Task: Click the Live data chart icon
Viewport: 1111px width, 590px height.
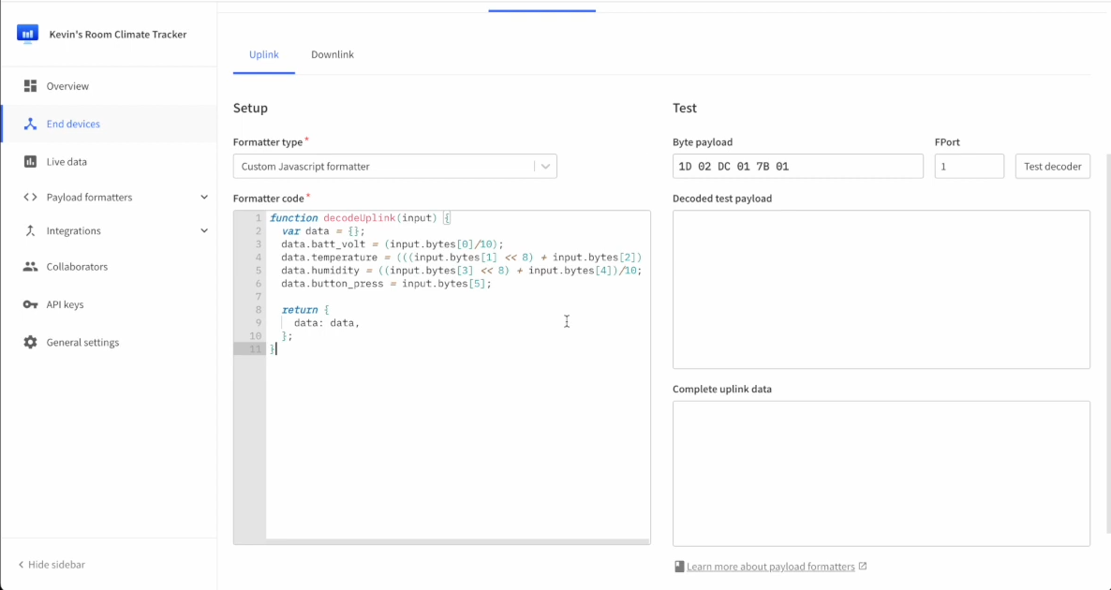Action: point(30,161)
